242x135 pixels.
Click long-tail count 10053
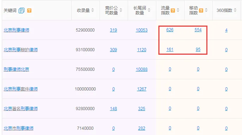click(142, 30)
